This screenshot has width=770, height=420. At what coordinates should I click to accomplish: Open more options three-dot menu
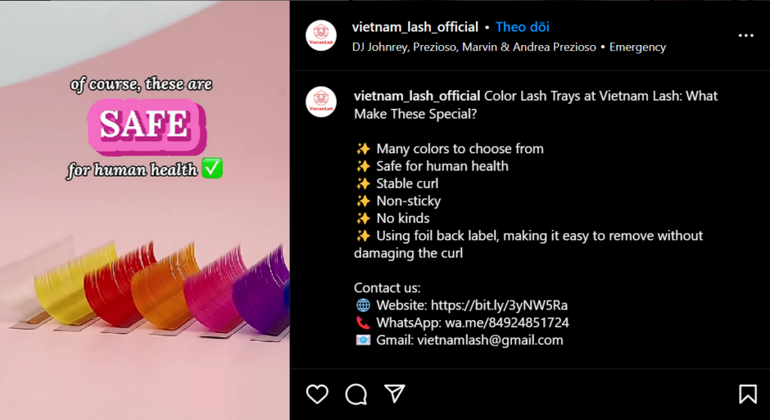click(x=746, y=36)
